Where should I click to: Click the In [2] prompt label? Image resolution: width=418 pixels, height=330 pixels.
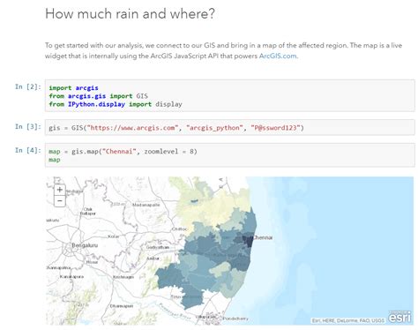click(28, 86)
